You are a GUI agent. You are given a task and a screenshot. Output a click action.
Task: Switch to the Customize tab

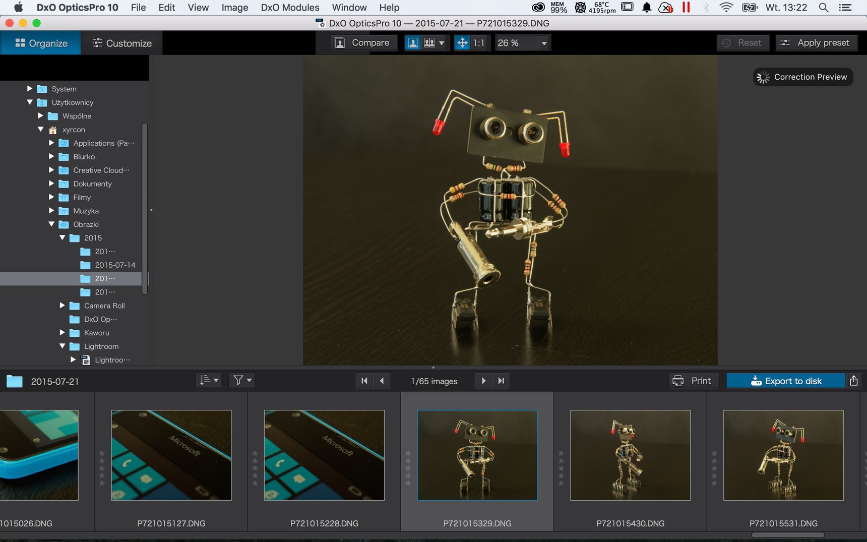[122, 43]
